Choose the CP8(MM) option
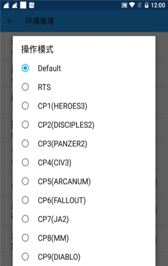Screen dimensions: 168x266 click(x=84, y=238)
